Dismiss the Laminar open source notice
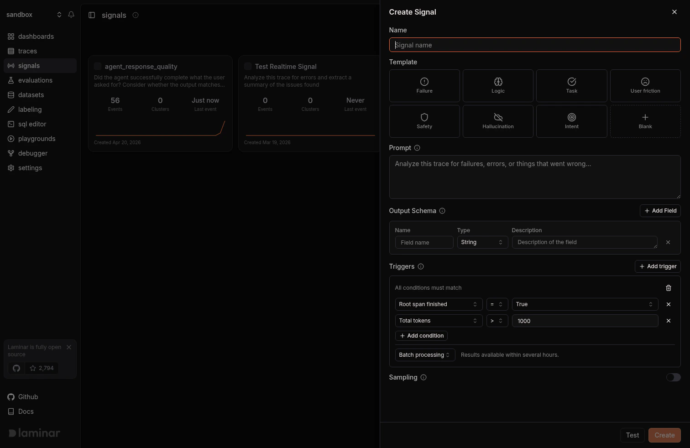The width and height of the screenshot is (690, 448). (69, 347)
